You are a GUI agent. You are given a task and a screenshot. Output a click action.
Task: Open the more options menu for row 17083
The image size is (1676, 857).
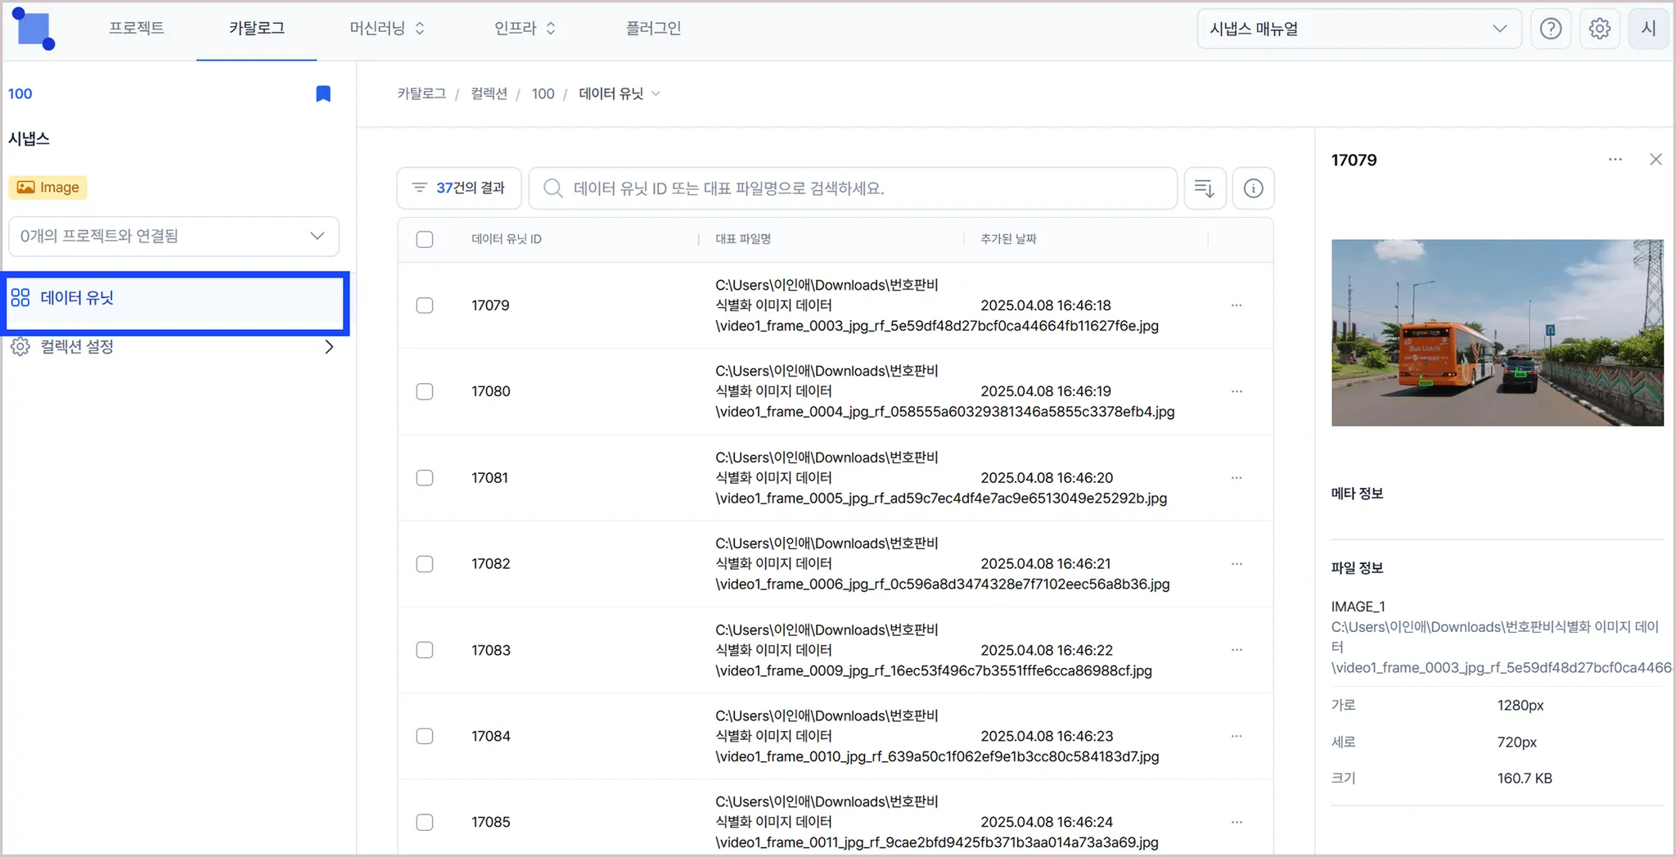coord(1237,650)
